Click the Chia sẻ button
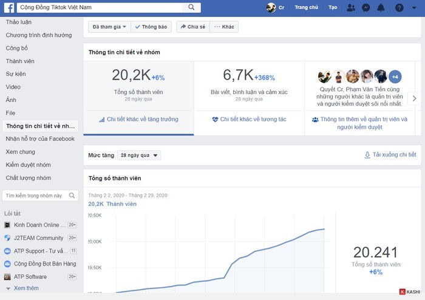The width and height of the screenshot is (425, 300). (193, 27)
